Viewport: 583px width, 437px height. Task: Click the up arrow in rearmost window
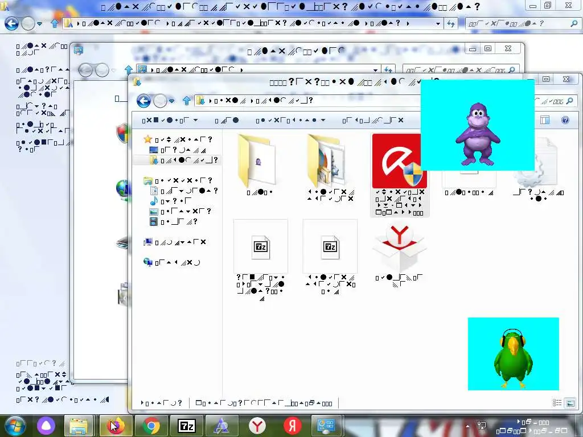55,23
